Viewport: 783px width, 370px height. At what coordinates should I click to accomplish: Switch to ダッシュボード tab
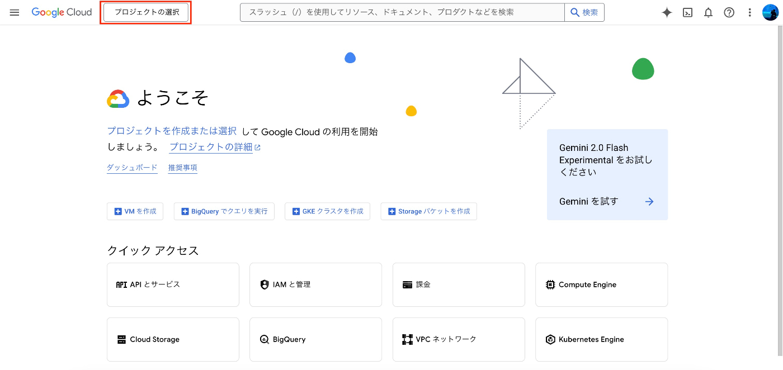132,167
